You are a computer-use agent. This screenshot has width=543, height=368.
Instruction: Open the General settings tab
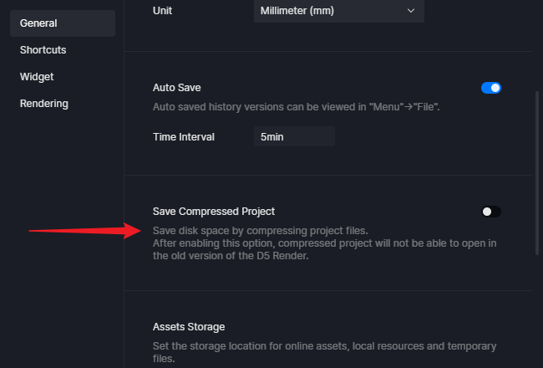point(63,23)
